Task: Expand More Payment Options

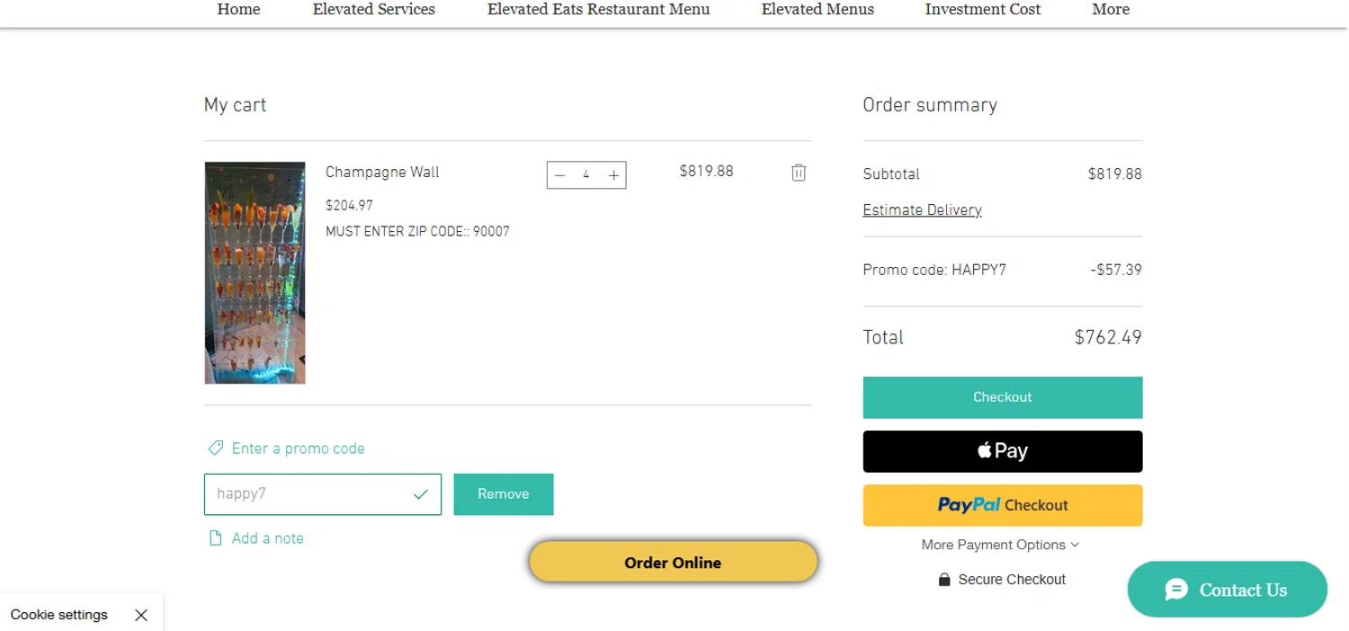Action: click(x=999, y=545)
